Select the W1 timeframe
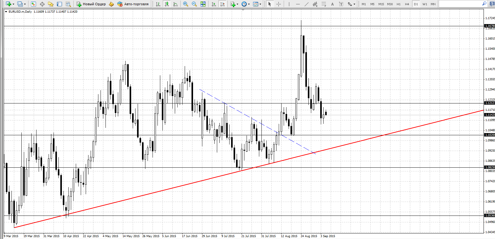Viewport: 495px width, 239px height. [424, 4]
